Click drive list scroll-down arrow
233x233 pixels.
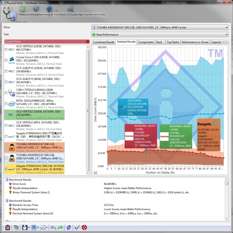[x=88, y=173]
